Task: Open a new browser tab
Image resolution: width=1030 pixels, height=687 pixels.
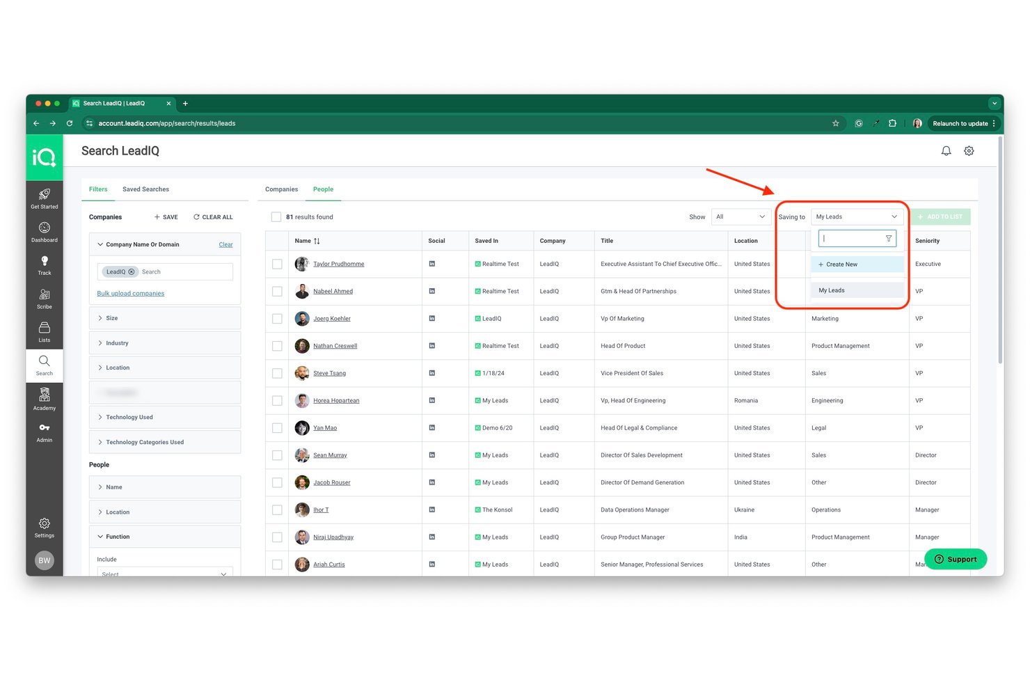Action: [185, 103]
